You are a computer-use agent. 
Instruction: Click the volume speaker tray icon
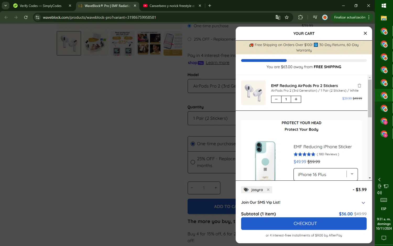tap(379, 193)
